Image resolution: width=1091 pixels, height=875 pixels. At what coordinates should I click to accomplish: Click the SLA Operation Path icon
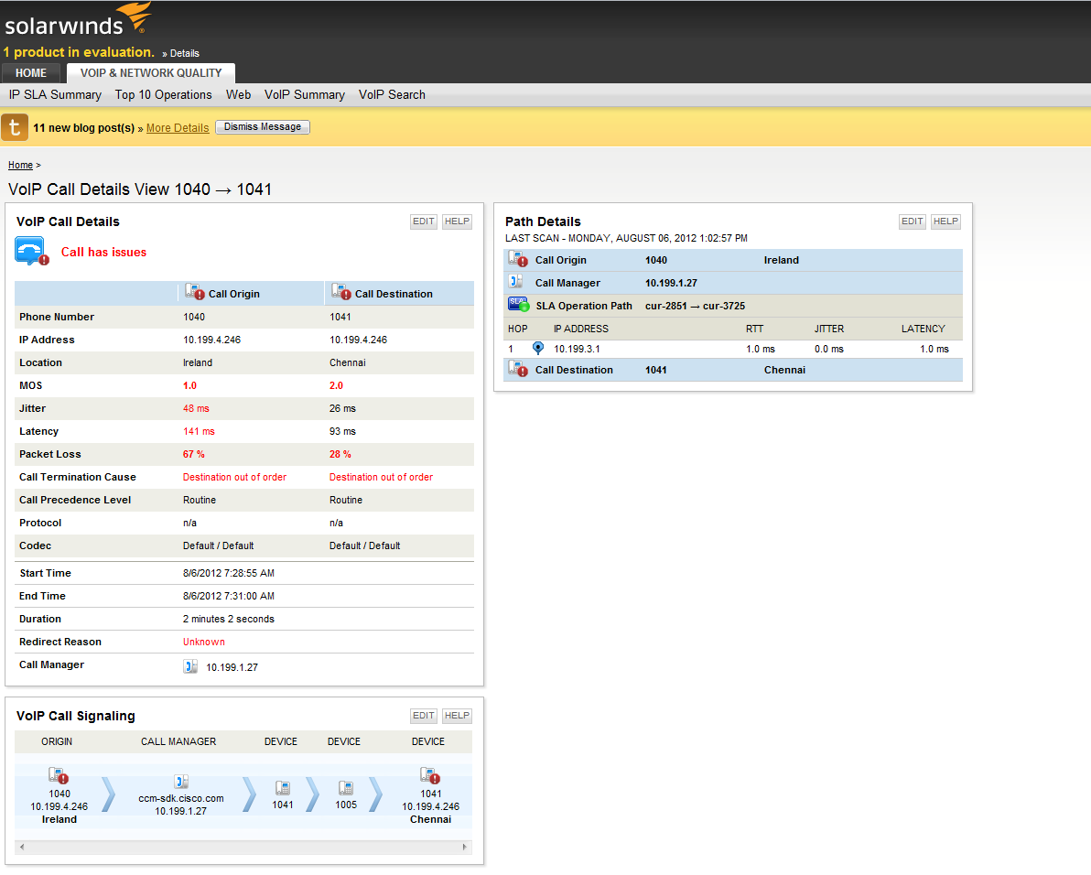pyautogui.click(x=518, y=305)
